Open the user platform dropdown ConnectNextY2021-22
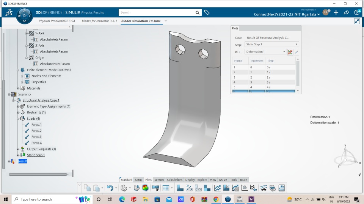This screenshot has height=204, width=364. [287, 14]
